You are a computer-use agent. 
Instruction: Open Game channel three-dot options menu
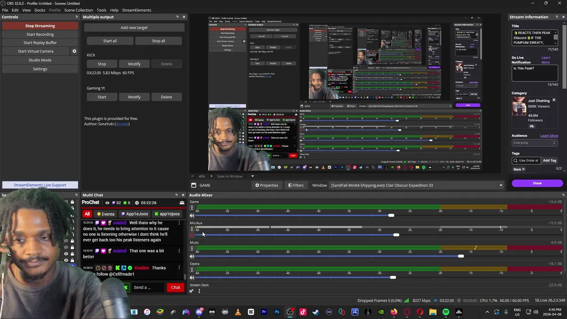[192, 208]
